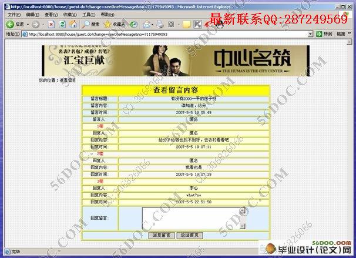Click the 留言人 row label
This screenshot has width=356, height=258.
click(99, 119)
